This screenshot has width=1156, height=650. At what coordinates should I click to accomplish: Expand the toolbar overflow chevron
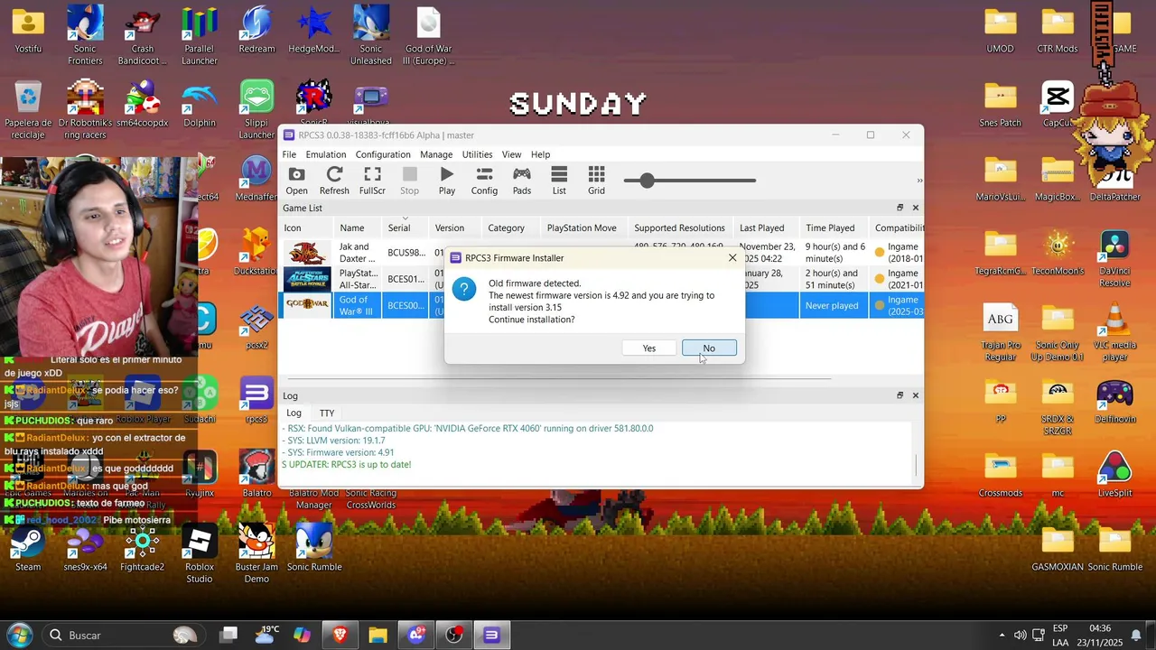click(x=919, y=181)
